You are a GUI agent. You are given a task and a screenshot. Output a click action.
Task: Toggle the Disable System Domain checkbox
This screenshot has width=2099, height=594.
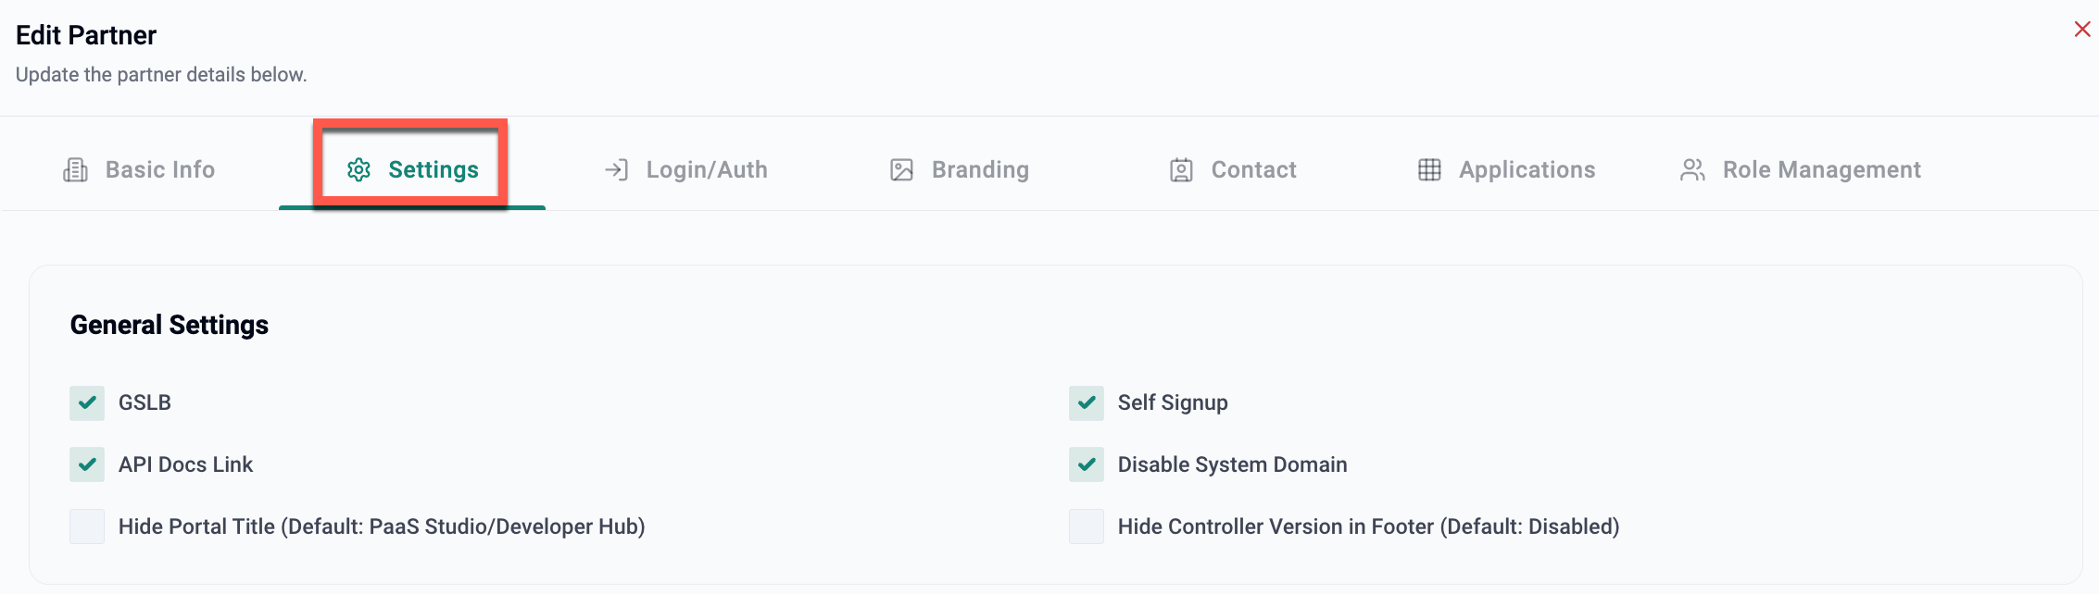click(1087, 464)
